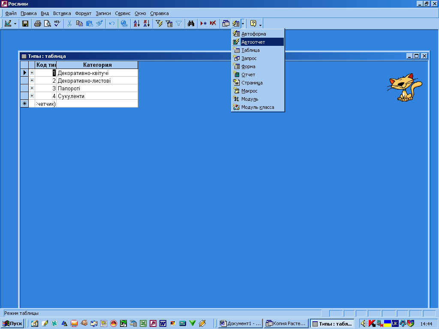Open the Правка menu

coord(29,13)
